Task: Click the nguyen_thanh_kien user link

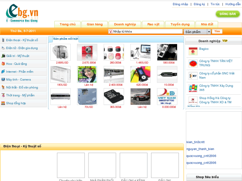Action: (200, 149)
